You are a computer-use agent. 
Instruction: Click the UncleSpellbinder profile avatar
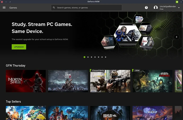(x=156, y=8)
